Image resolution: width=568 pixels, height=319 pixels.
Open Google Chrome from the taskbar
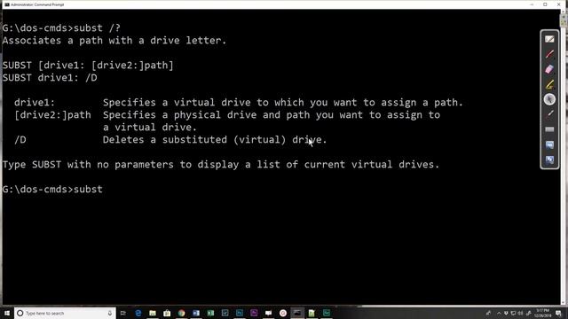coord(181,313)
